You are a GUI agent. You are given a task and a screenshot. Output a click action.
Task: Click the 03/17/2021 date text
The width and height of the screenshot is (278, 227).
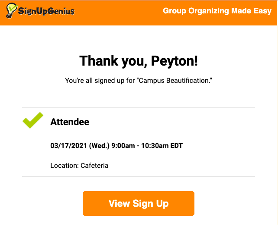69,146
